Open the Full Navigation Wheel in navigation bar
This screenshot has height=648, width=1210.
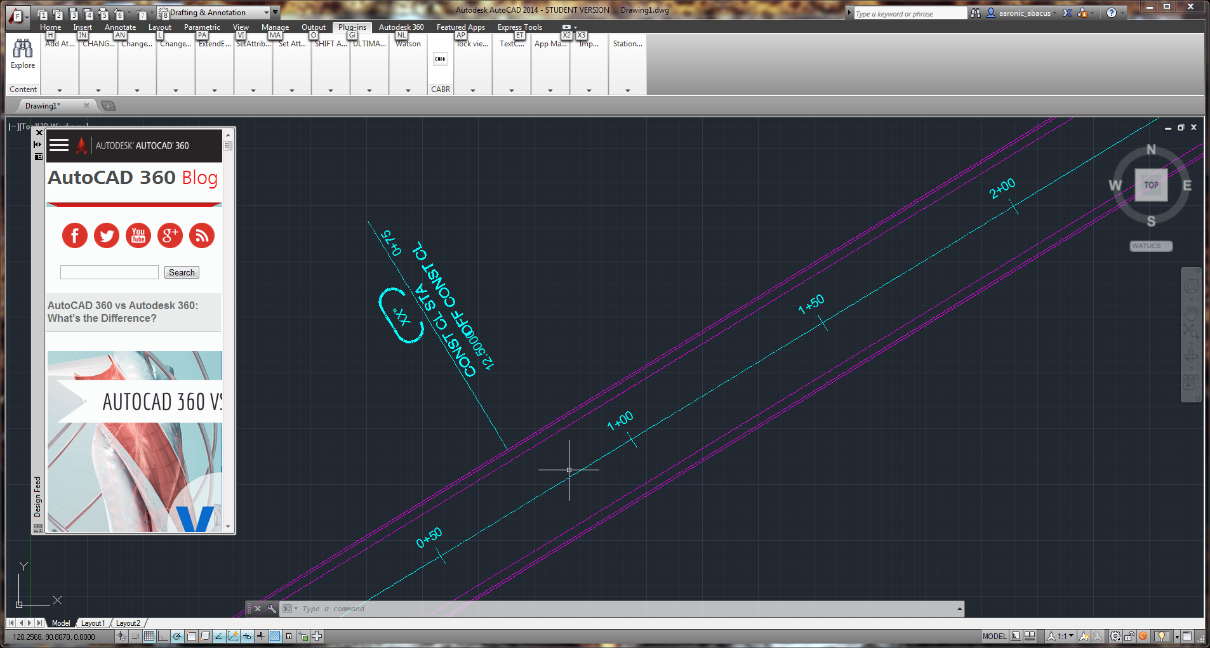1191,286
